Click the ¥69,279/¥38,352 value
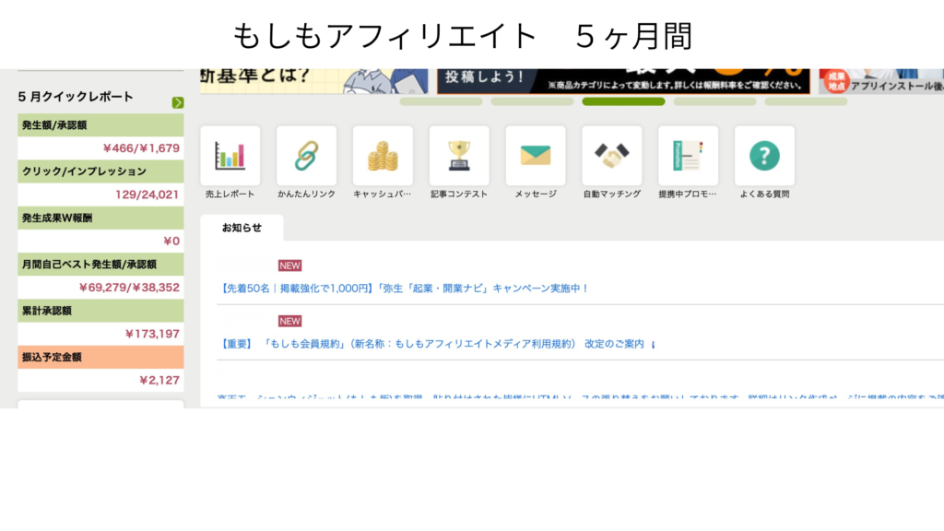 [x=129, y=288]
